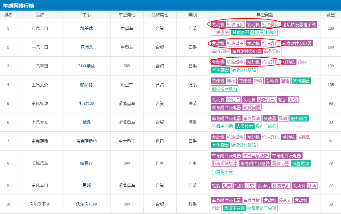Select the 进口 brand attribute cell
The height and width of the screenshot is (214, 341).
pos(160,141)
